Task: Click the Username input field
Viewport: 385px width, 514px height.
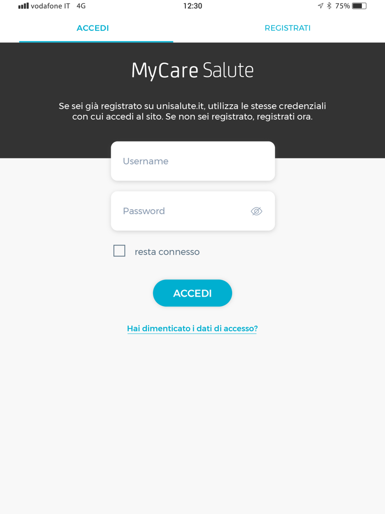Action: [x=193, y=161]
